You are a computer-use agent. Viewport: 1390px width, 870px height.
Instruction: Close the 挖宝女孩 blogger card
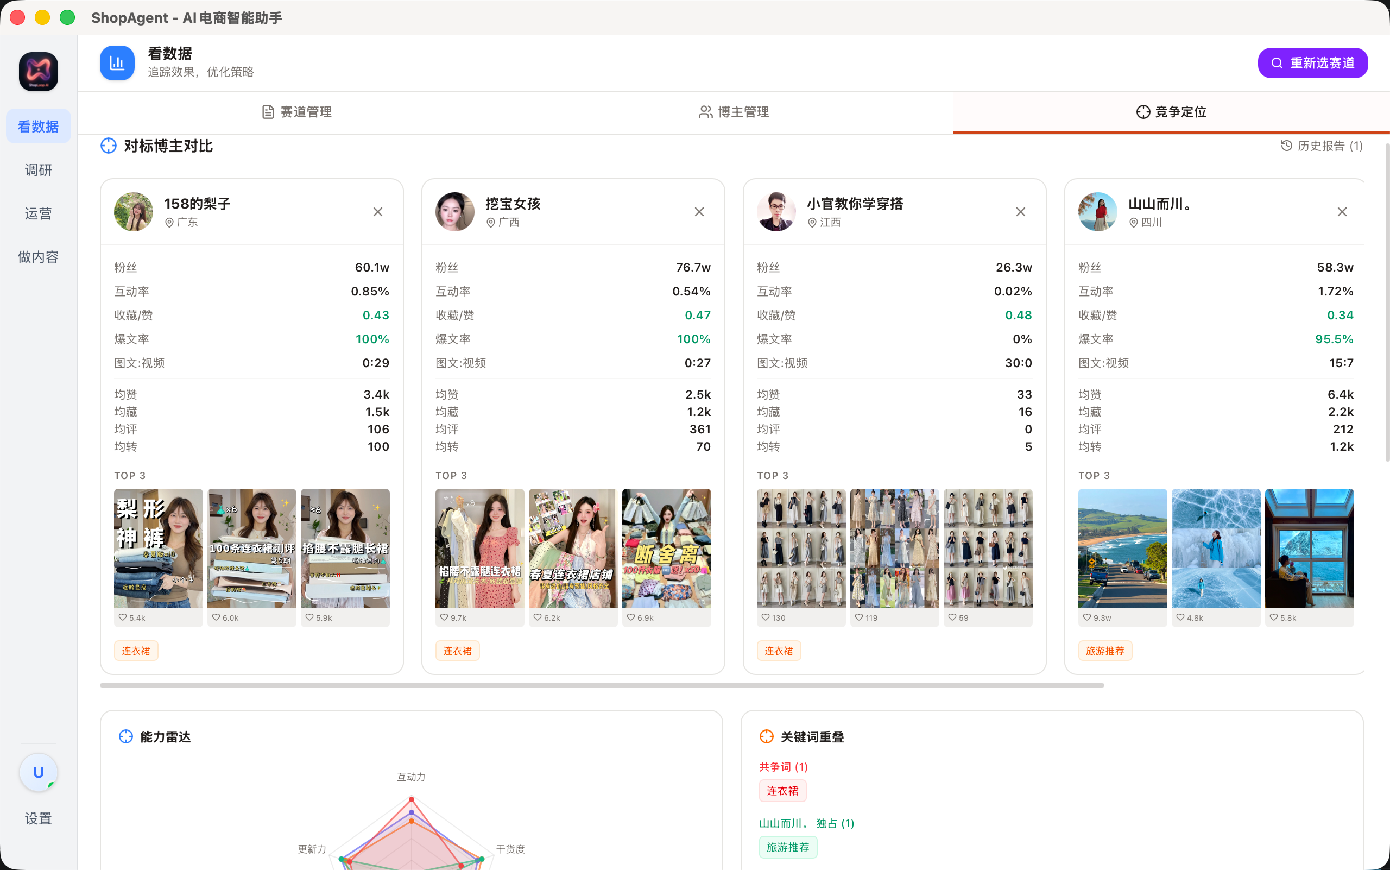coord(699,212)
